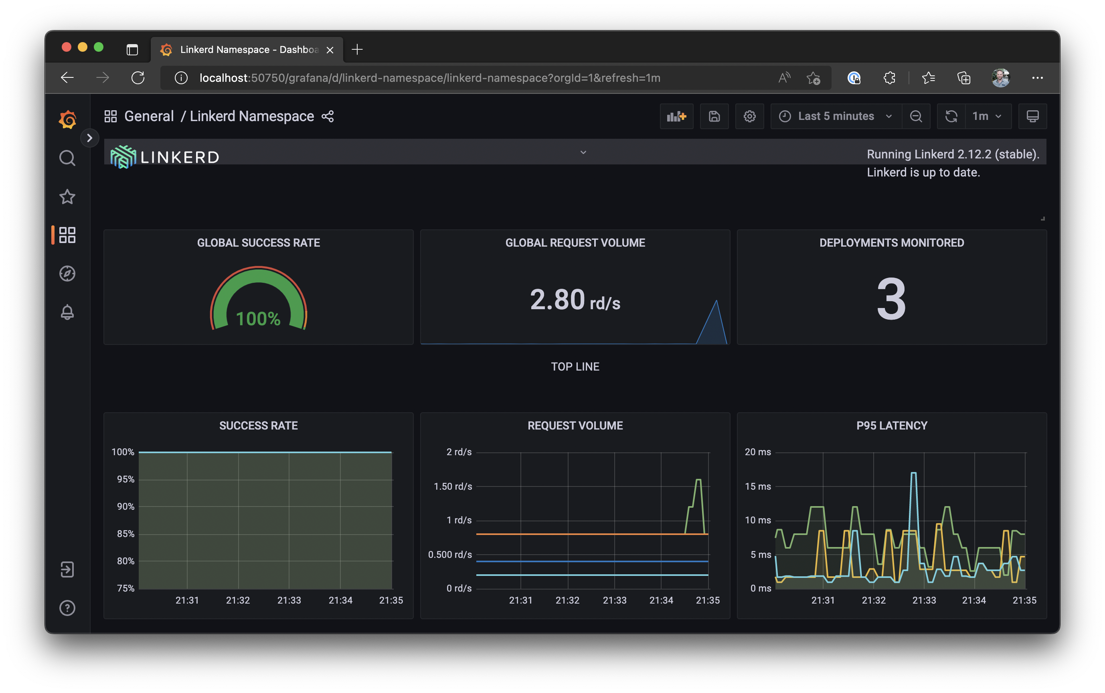
Task: Open Alerting bell icon
Action: pos(67,312)
